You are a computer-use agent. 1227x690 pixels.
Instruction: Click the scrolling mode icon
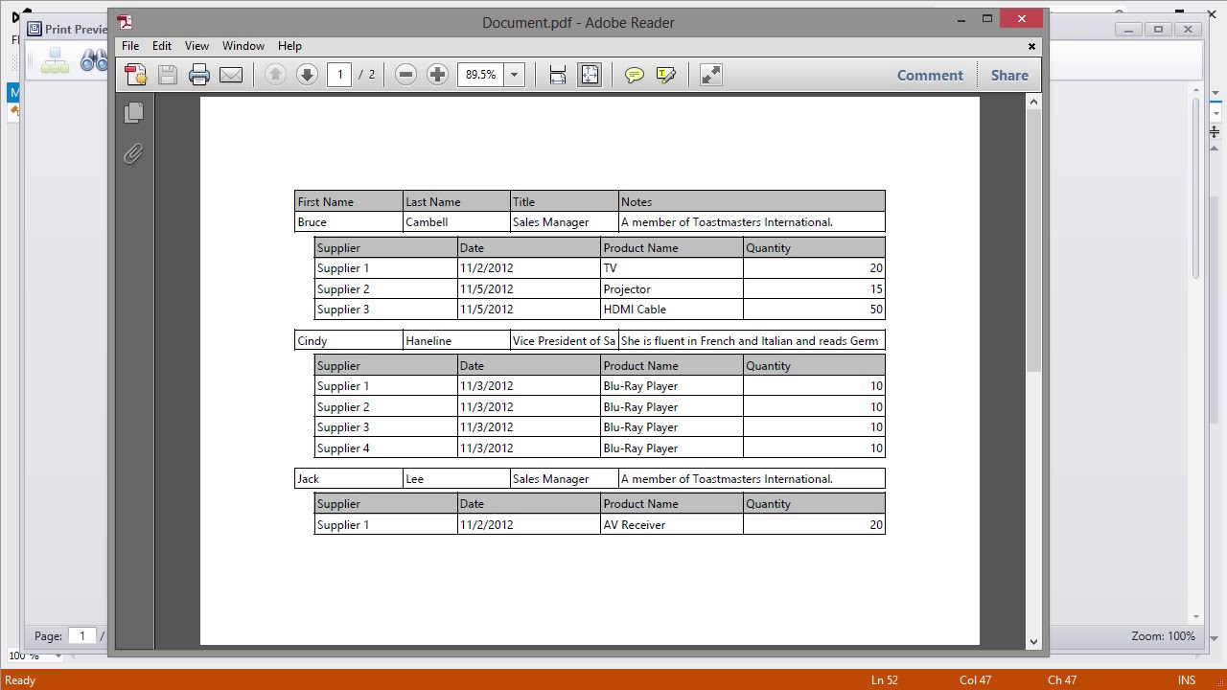click(558, 75)
